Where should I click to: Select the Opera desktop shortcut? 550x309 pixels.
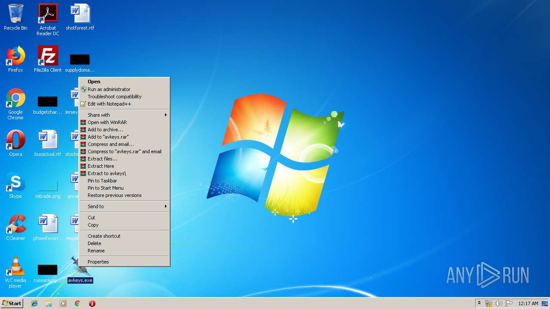pos(15,143)
